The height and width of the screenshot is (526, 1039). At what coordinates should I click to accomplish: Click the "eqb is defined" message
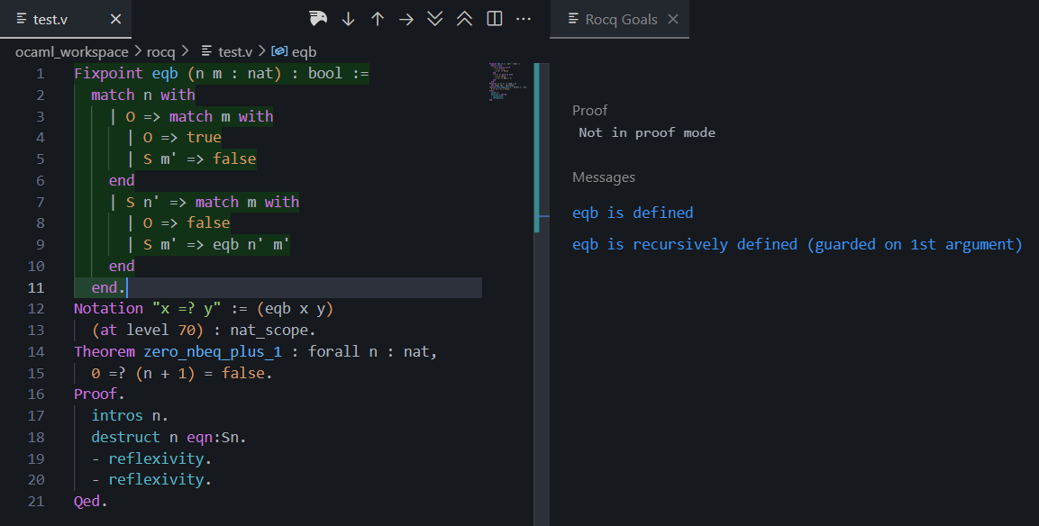click(633, 213)
